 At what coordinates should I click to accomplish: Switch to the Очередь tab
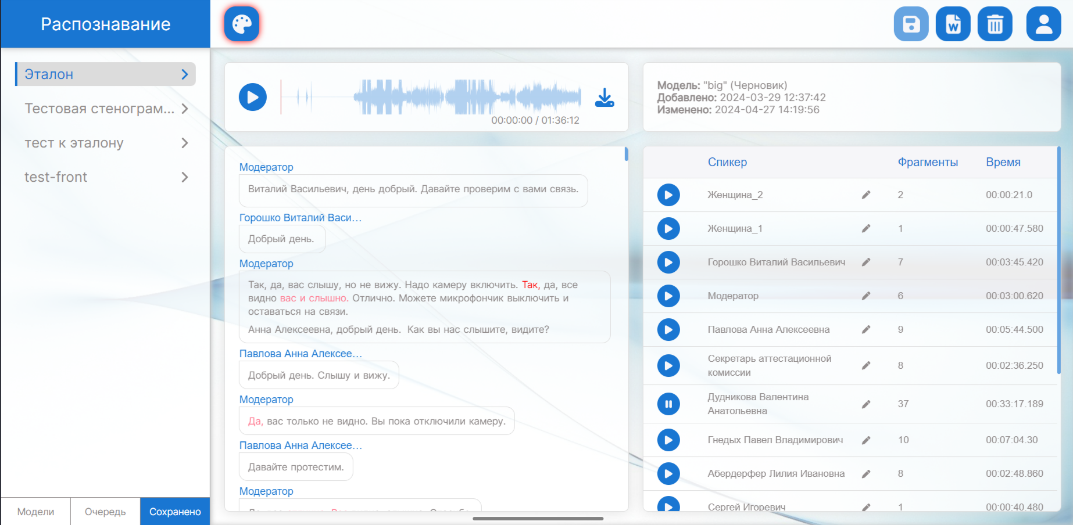[105, 512]
